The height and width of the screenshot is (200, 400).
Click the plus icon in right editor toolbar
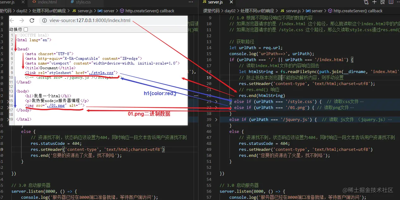click(374, 2)
